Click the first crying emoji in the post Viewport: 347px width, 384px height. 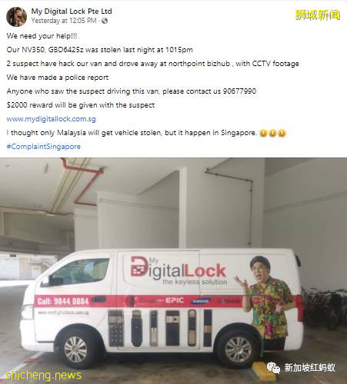click(263, 133)
